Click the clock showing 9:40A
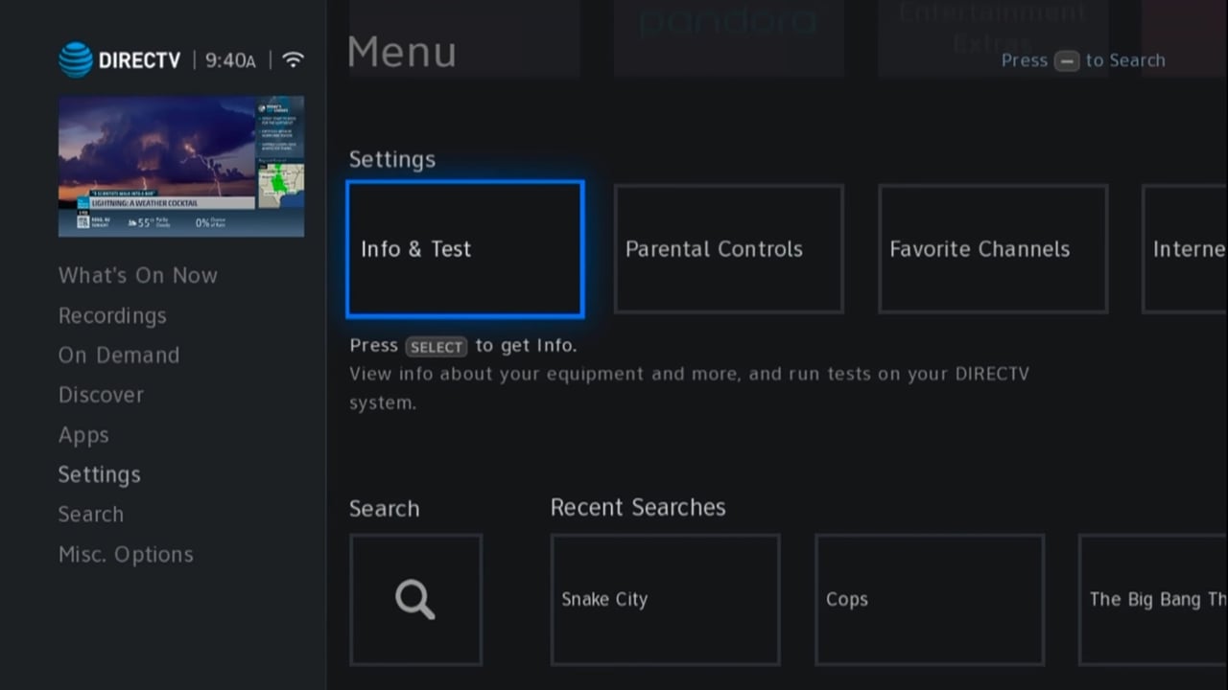Viewport: 1228px width, 690px height. (x=230, y=59)
